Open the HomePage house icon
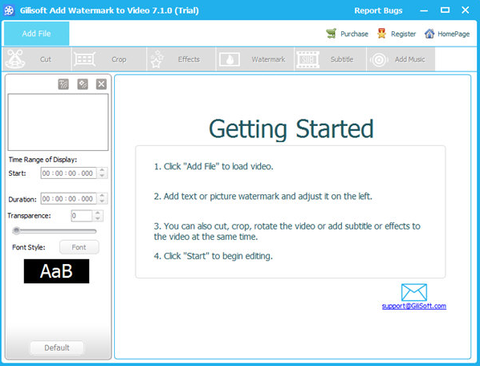480x366 pixels. pyautogui.click(x=429, y=34)
